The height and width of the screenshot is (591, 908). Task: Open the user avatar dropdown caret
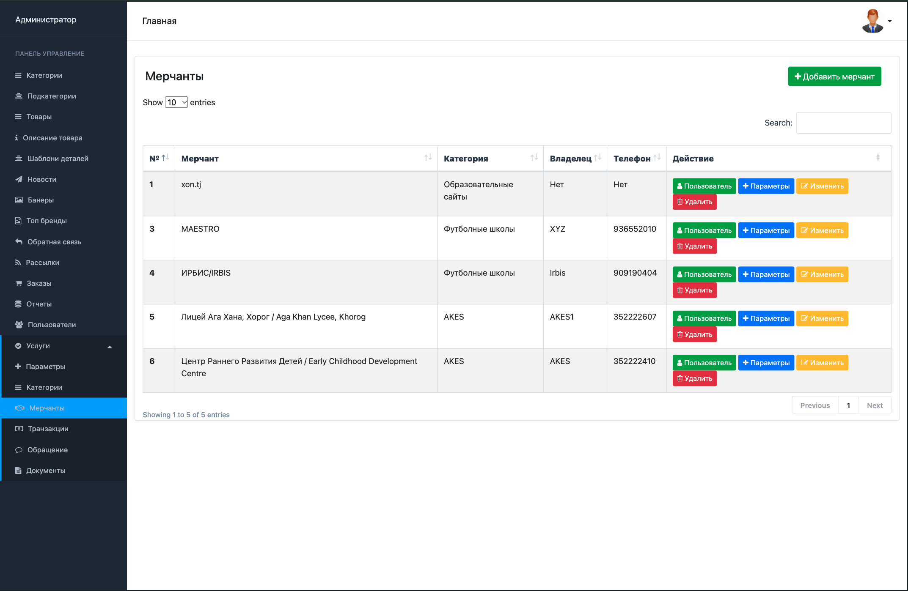coord(890,21)
